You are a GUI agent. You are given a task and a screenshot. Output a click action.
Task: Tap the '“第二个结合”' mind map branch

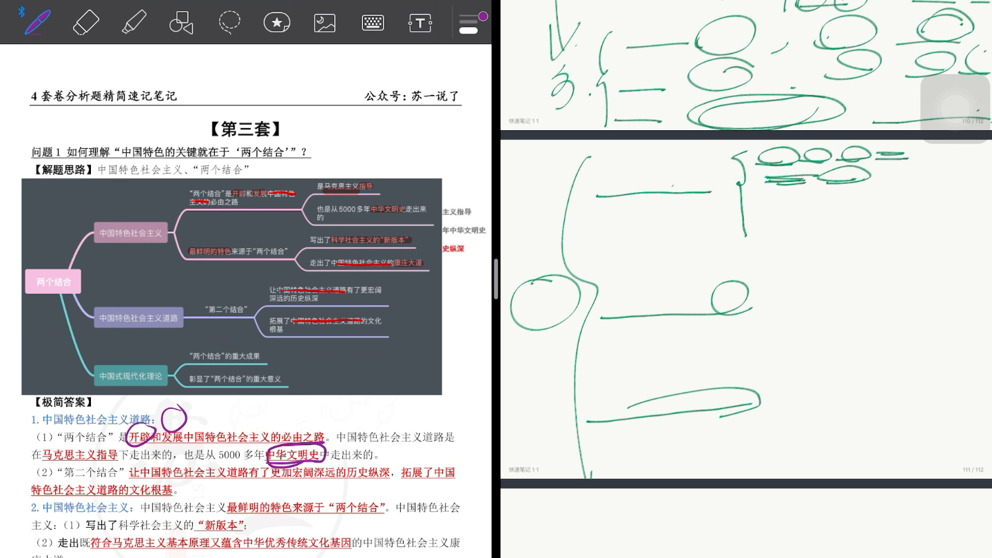coord(226,309)
